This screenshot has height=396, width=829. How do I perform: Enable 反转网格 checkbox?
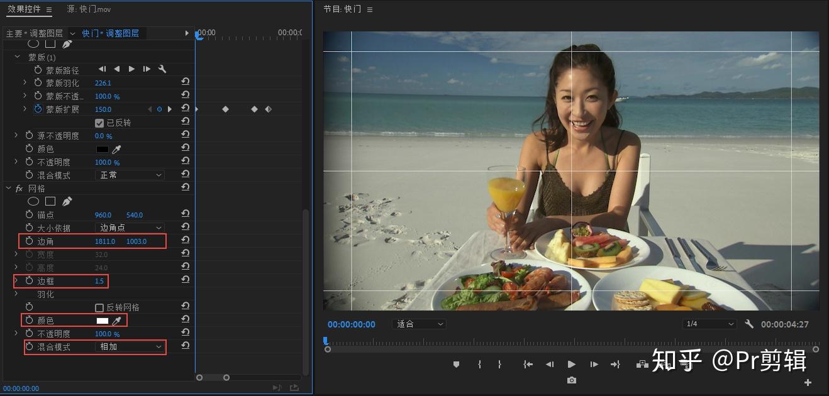(99, 307)
